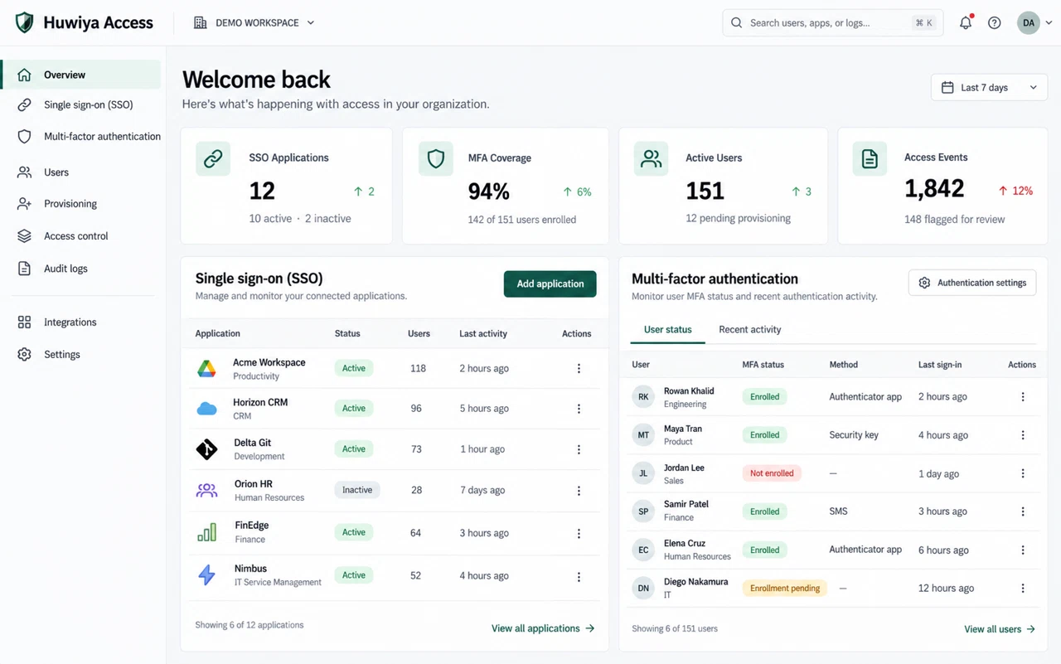Screen dimensions: 1061x664
Task: Open actions menu for Delta Git
Action: coord(579,449)
